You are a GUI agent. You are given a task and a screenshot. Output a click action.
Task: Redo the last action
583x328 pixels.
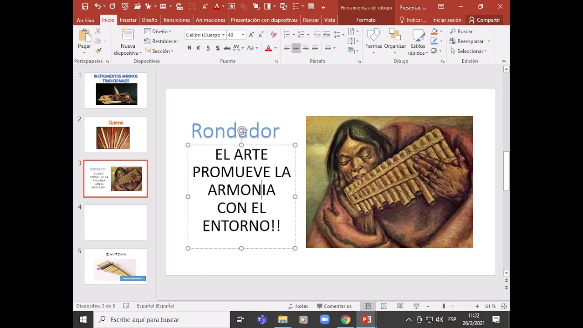(x=113, y=6)
